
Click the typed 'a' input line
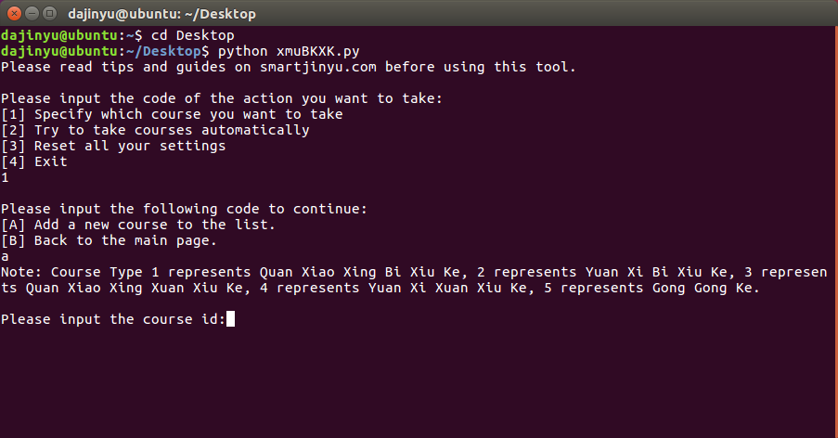pyautogui.click(x=6, y=256)
